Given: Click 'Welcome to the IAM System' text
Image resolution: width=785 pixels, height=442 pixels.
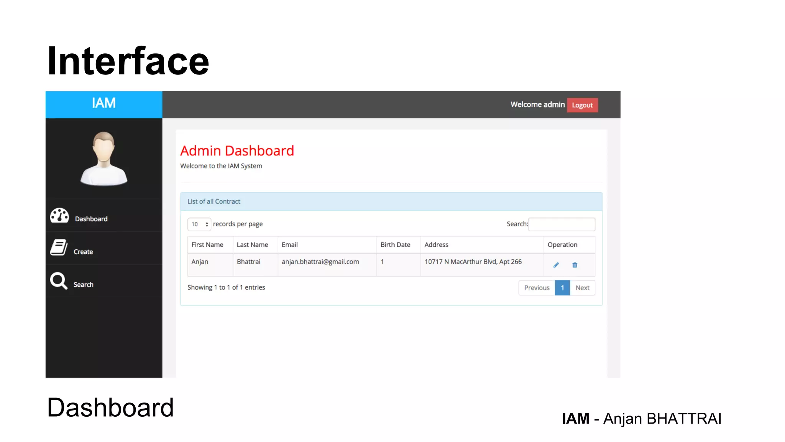Looking at the screenshot, I should pyautogui.click(x=221, y=166).
